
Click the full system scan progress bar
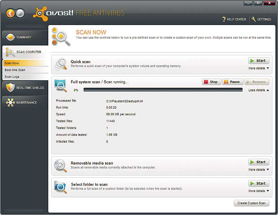point(163,90)
